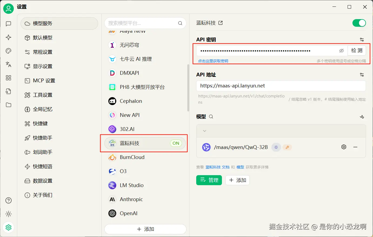Screen dimensions: 373x237
Task: Open 全局记忆 menu item
Action: pos(59,109)
